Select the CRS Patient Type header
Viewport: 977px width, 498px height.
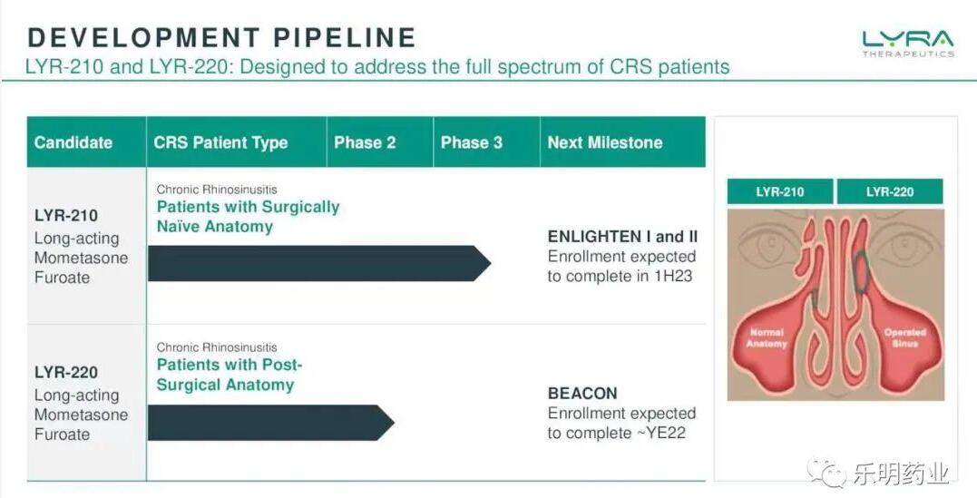[220, 142]
